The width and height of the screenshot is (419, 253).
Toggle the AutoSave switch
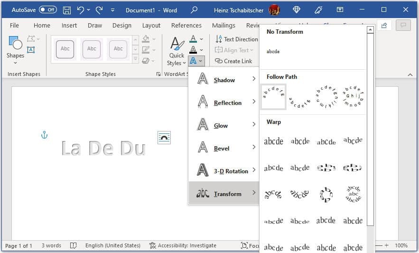(x=48, y=10)
